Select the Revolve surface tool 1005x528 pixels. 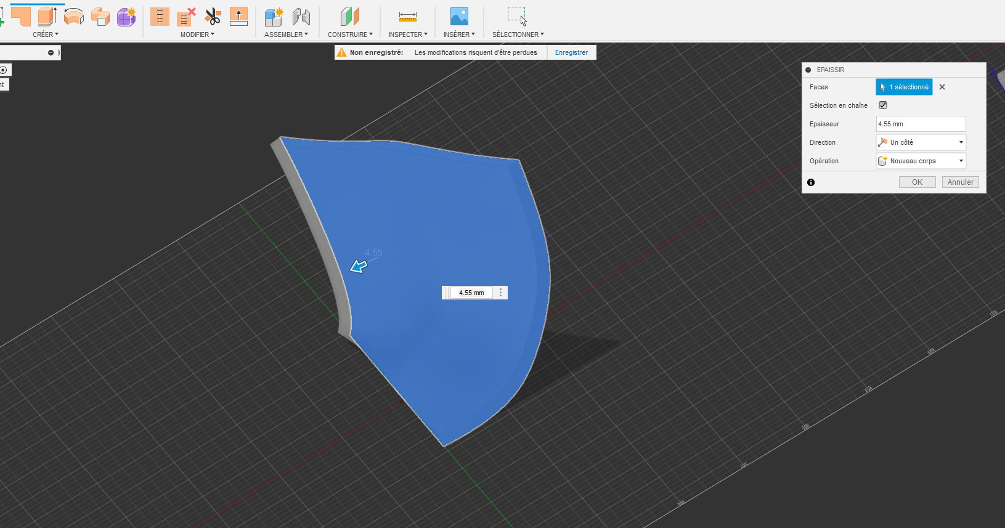(74, 17)
